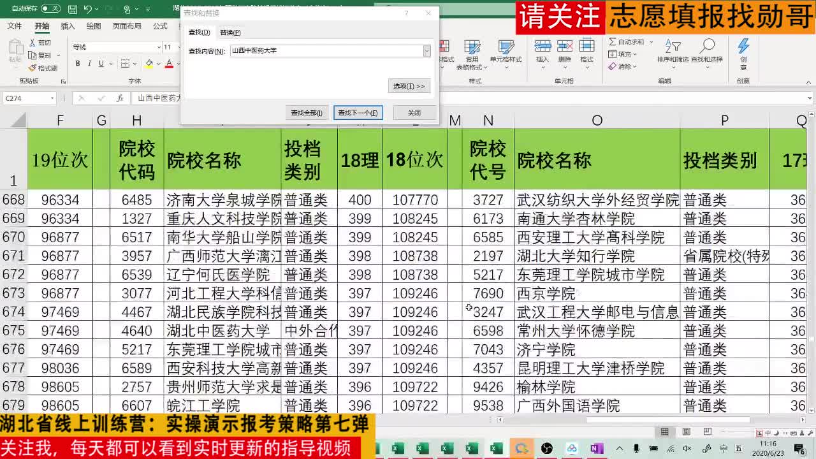The image size is (816, 459).
Task: Click the Copy icon
Action: (32, 55)
